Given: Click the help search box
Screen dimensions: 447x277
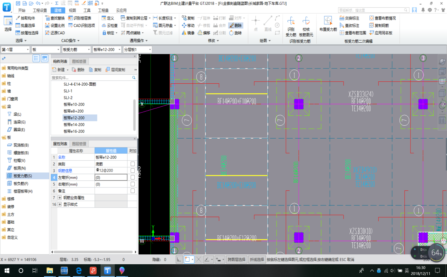Looking at the screenshot, I should (373, 10).
